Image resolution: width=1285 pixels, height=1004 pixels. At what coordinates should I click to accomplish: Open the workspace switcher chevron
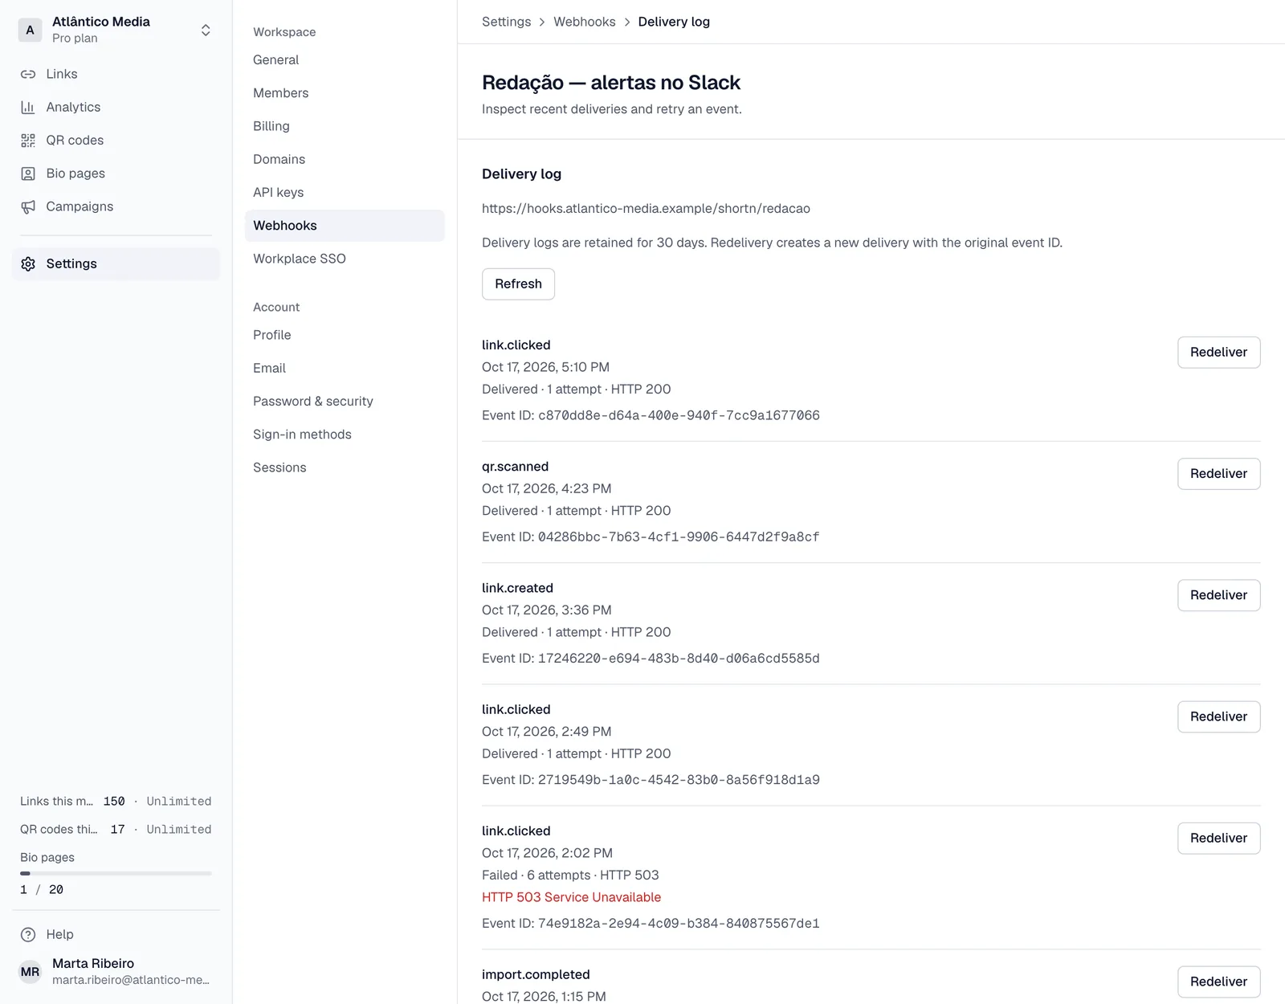click(x=206, y=31)
